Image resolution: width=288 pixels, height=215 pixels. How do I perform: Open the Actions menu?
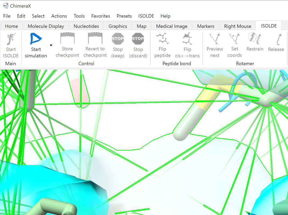59,16
